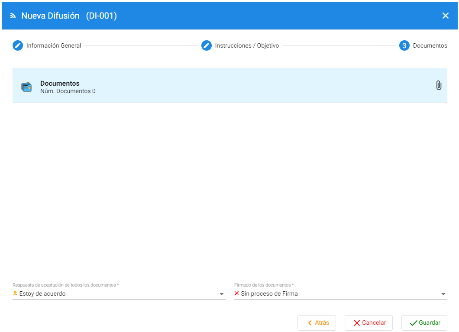Screen dimensions: 459x332
Task: Go back with the Atrás button
Action: coord(317,323)
